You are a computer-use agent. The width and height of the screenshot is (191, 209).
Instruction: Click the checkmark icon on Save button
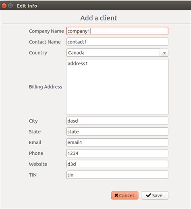[148, 195]
